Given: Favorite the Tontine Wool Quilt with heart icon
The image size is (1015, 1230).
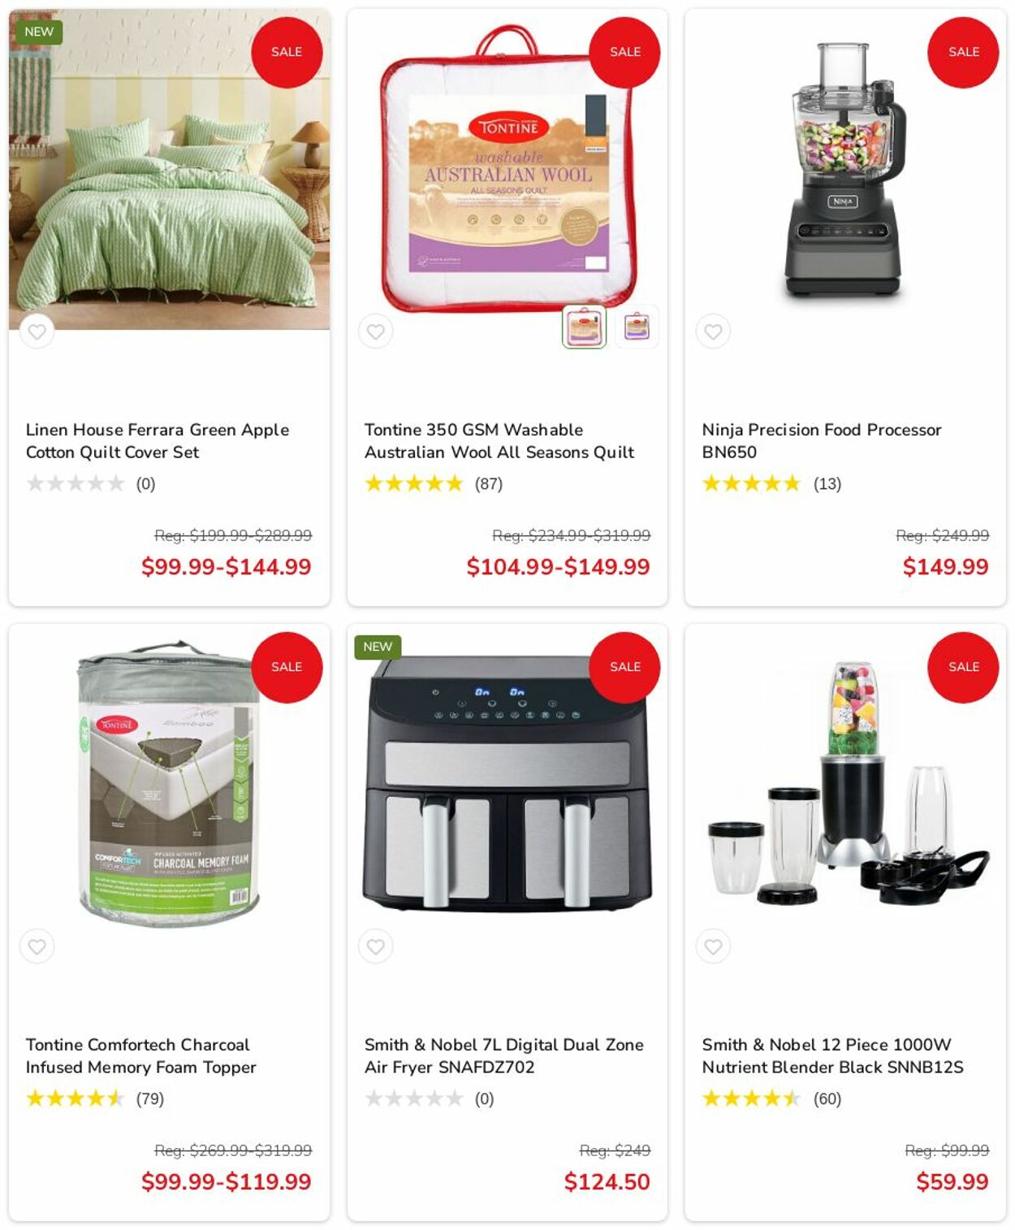Looking at the screenshot, I should coord(375,331).
